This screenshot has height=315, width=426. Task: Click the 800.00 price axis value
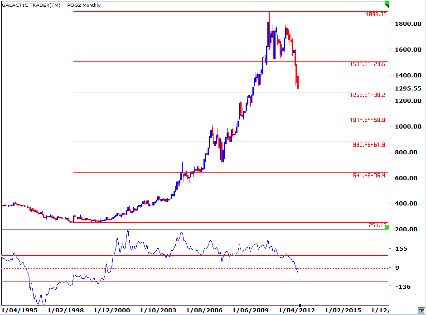[406, 152]
